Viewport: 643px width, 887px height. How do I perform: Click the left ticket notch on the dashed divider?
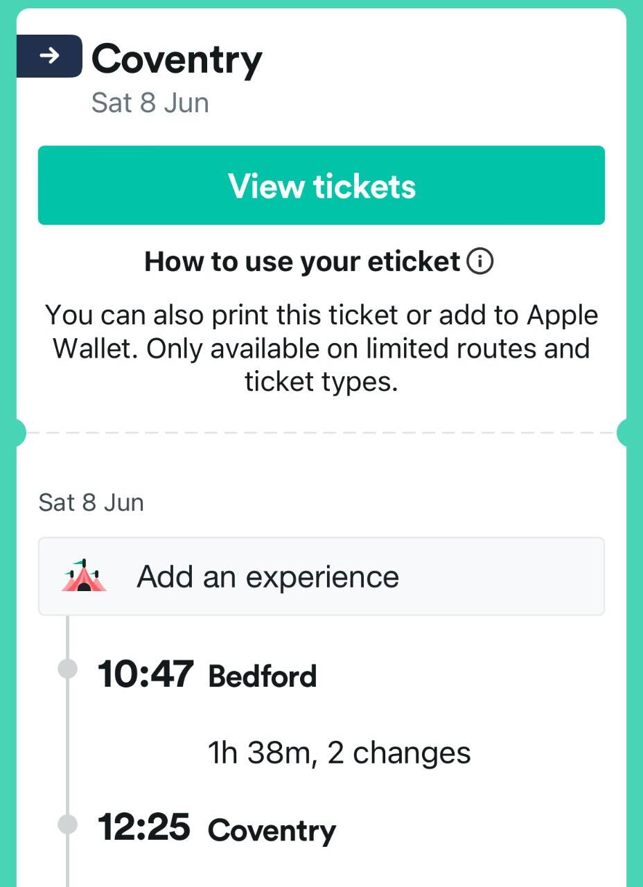19,433
